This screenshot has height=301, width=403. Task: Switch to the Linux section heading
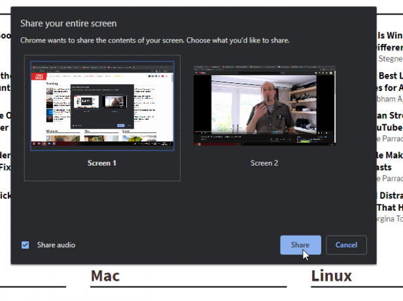pyautogui.click(x=331, y=276)
